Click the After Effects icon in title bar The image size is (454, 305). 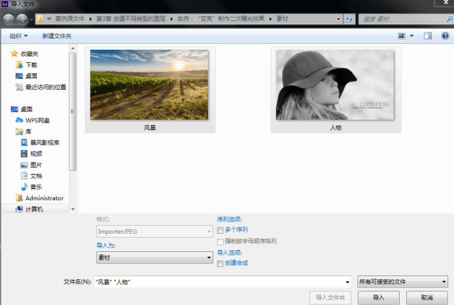tap(5, 4)
